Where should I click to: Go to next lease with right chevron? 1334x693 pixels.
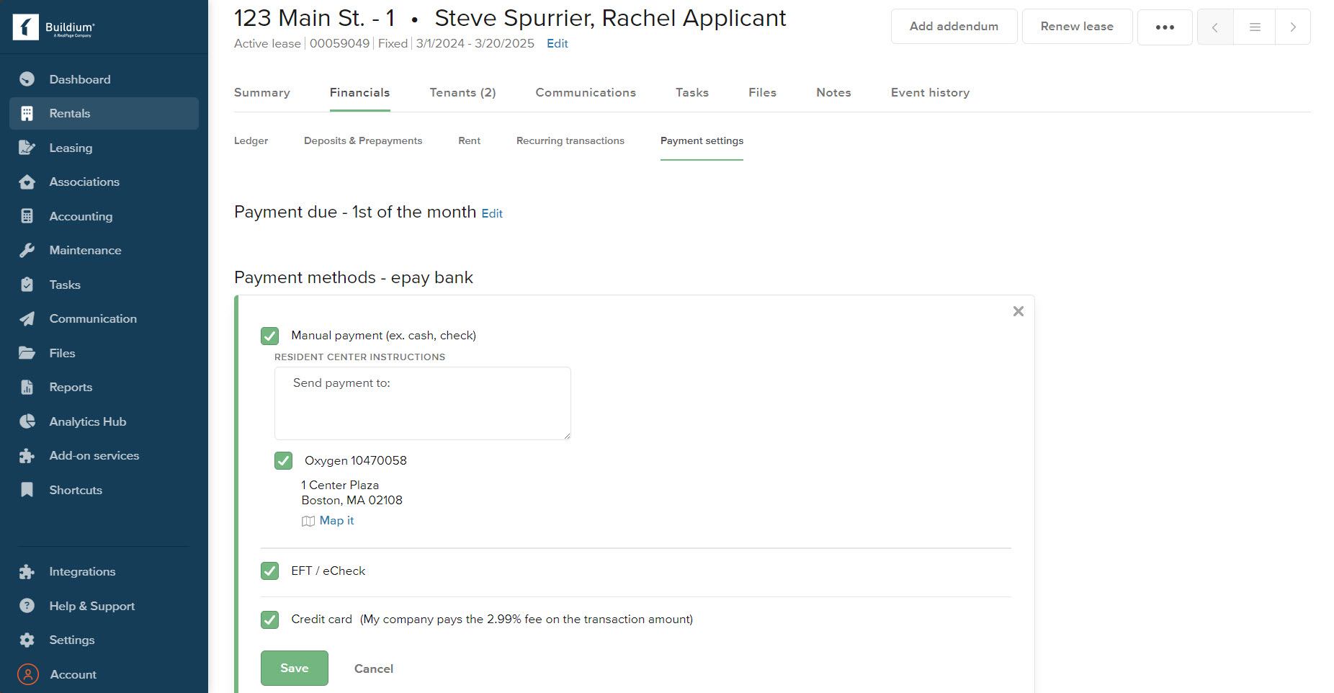pyautogui.click(x=1293, y=27)
